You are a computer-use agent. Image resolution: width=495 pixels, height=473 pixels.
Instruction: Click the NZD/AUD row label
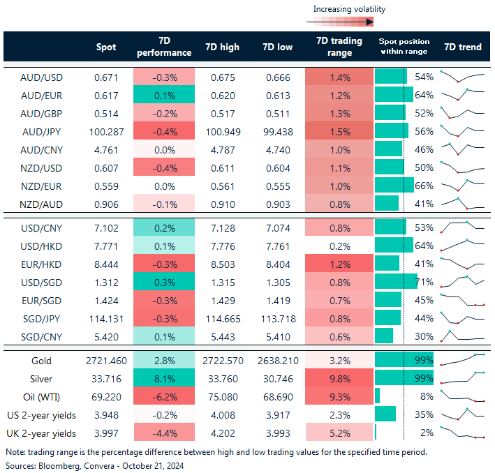point(41,203)
